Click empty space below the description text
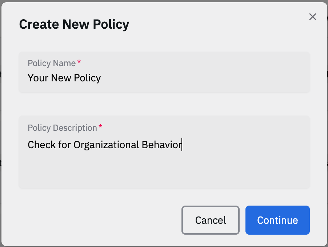 [x=164, y=171]
